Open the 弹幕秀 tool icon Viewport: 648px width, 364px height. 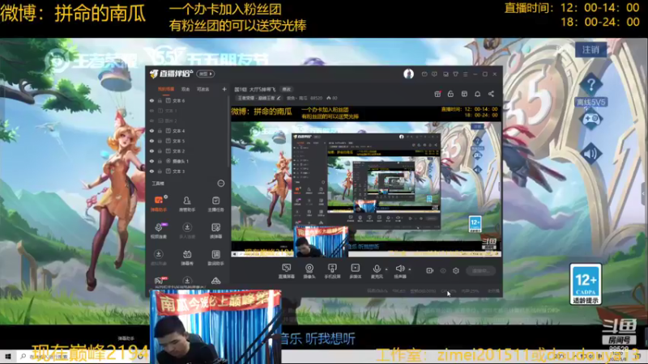click(187, 257)
